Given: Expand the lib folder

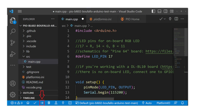Looking at the screenshot, I should point(38,52).
